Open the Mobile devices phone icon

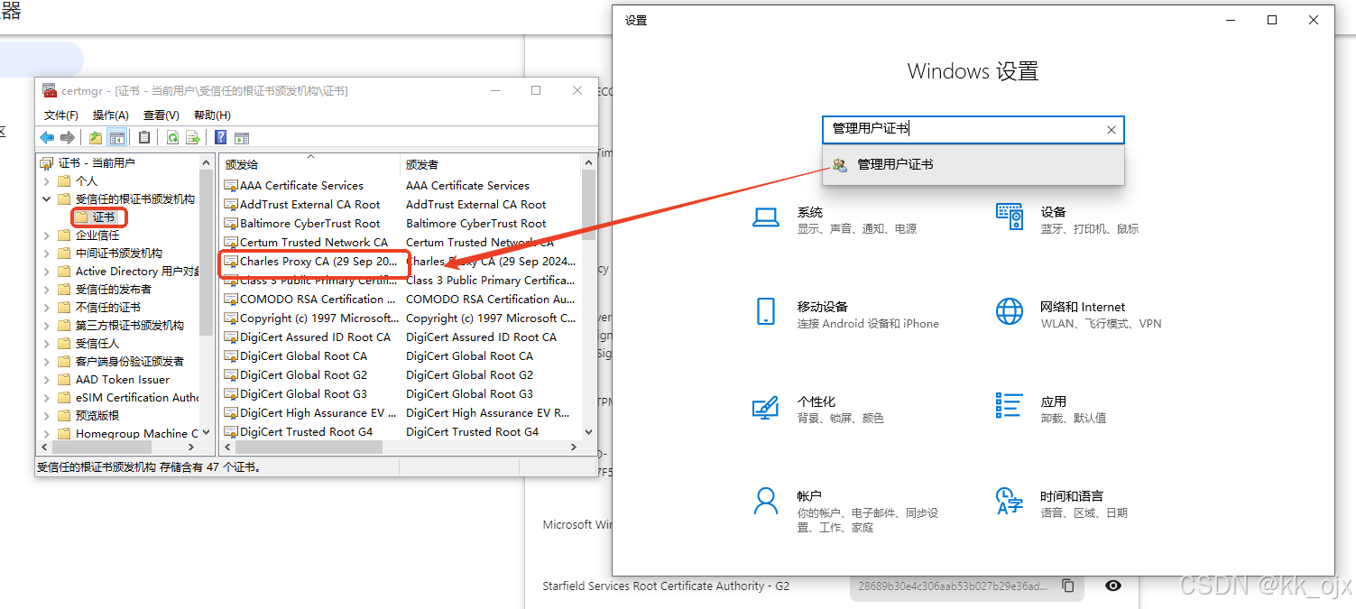click(766, 311)
